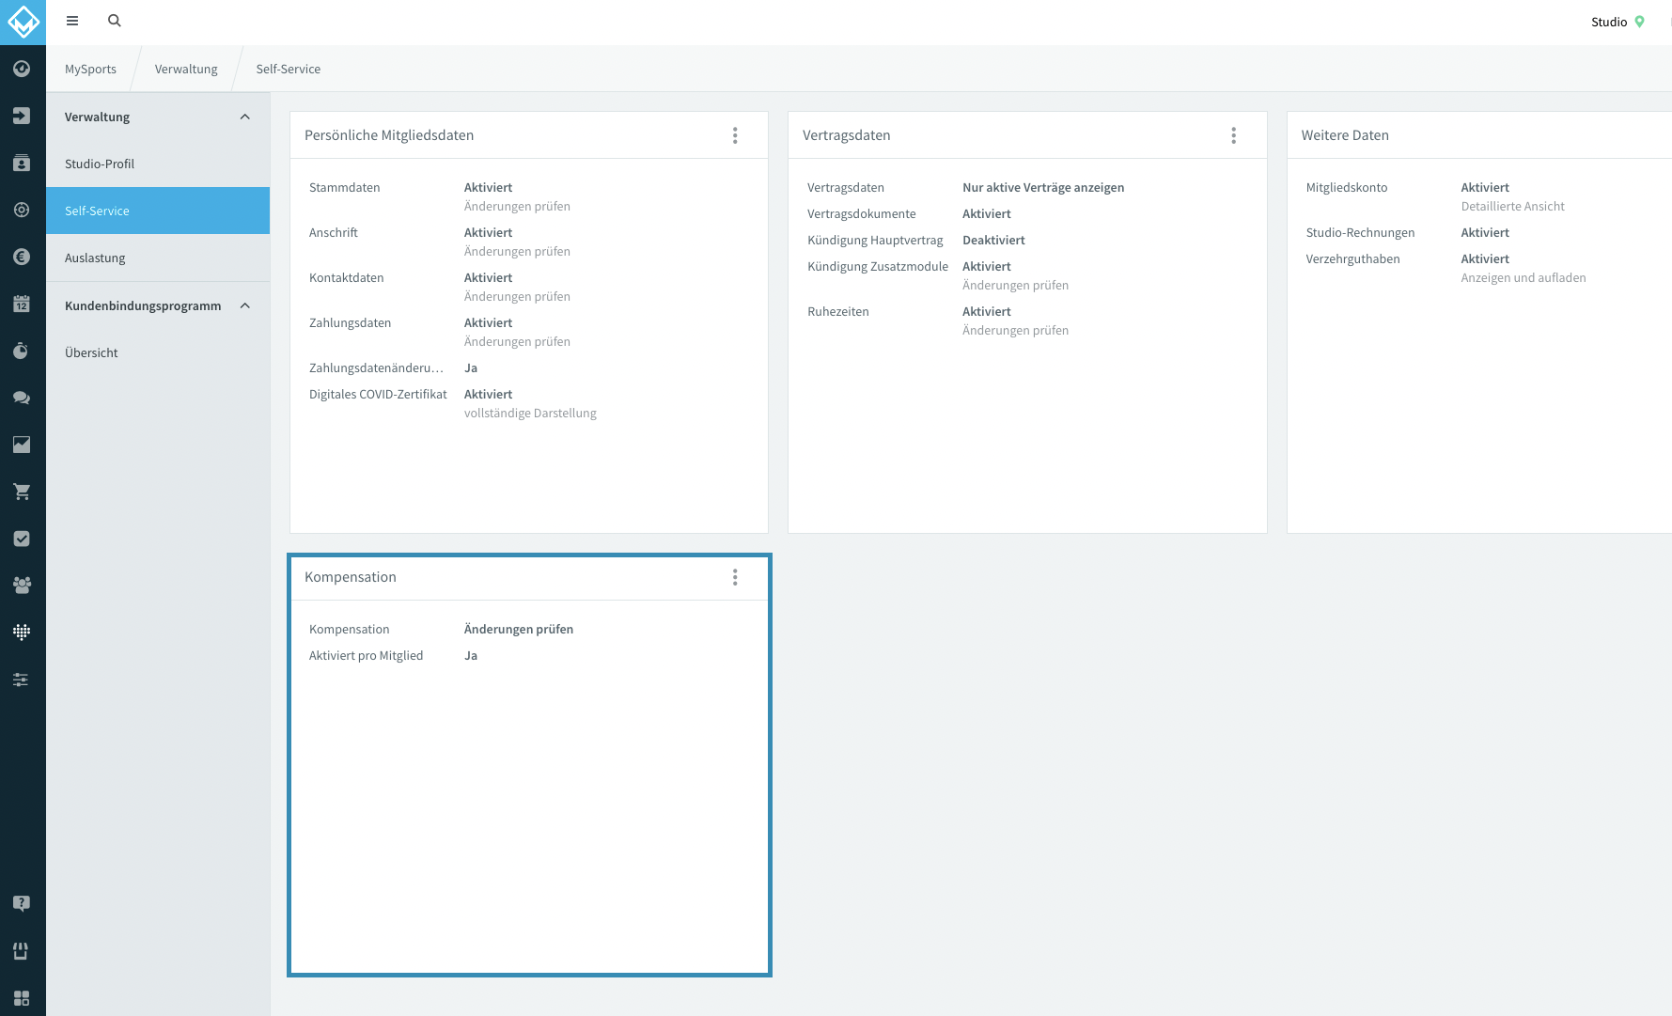Open the calendar sidebar icon
The height and width of the screenshot is (1016, 1672).
coord(22,304)
